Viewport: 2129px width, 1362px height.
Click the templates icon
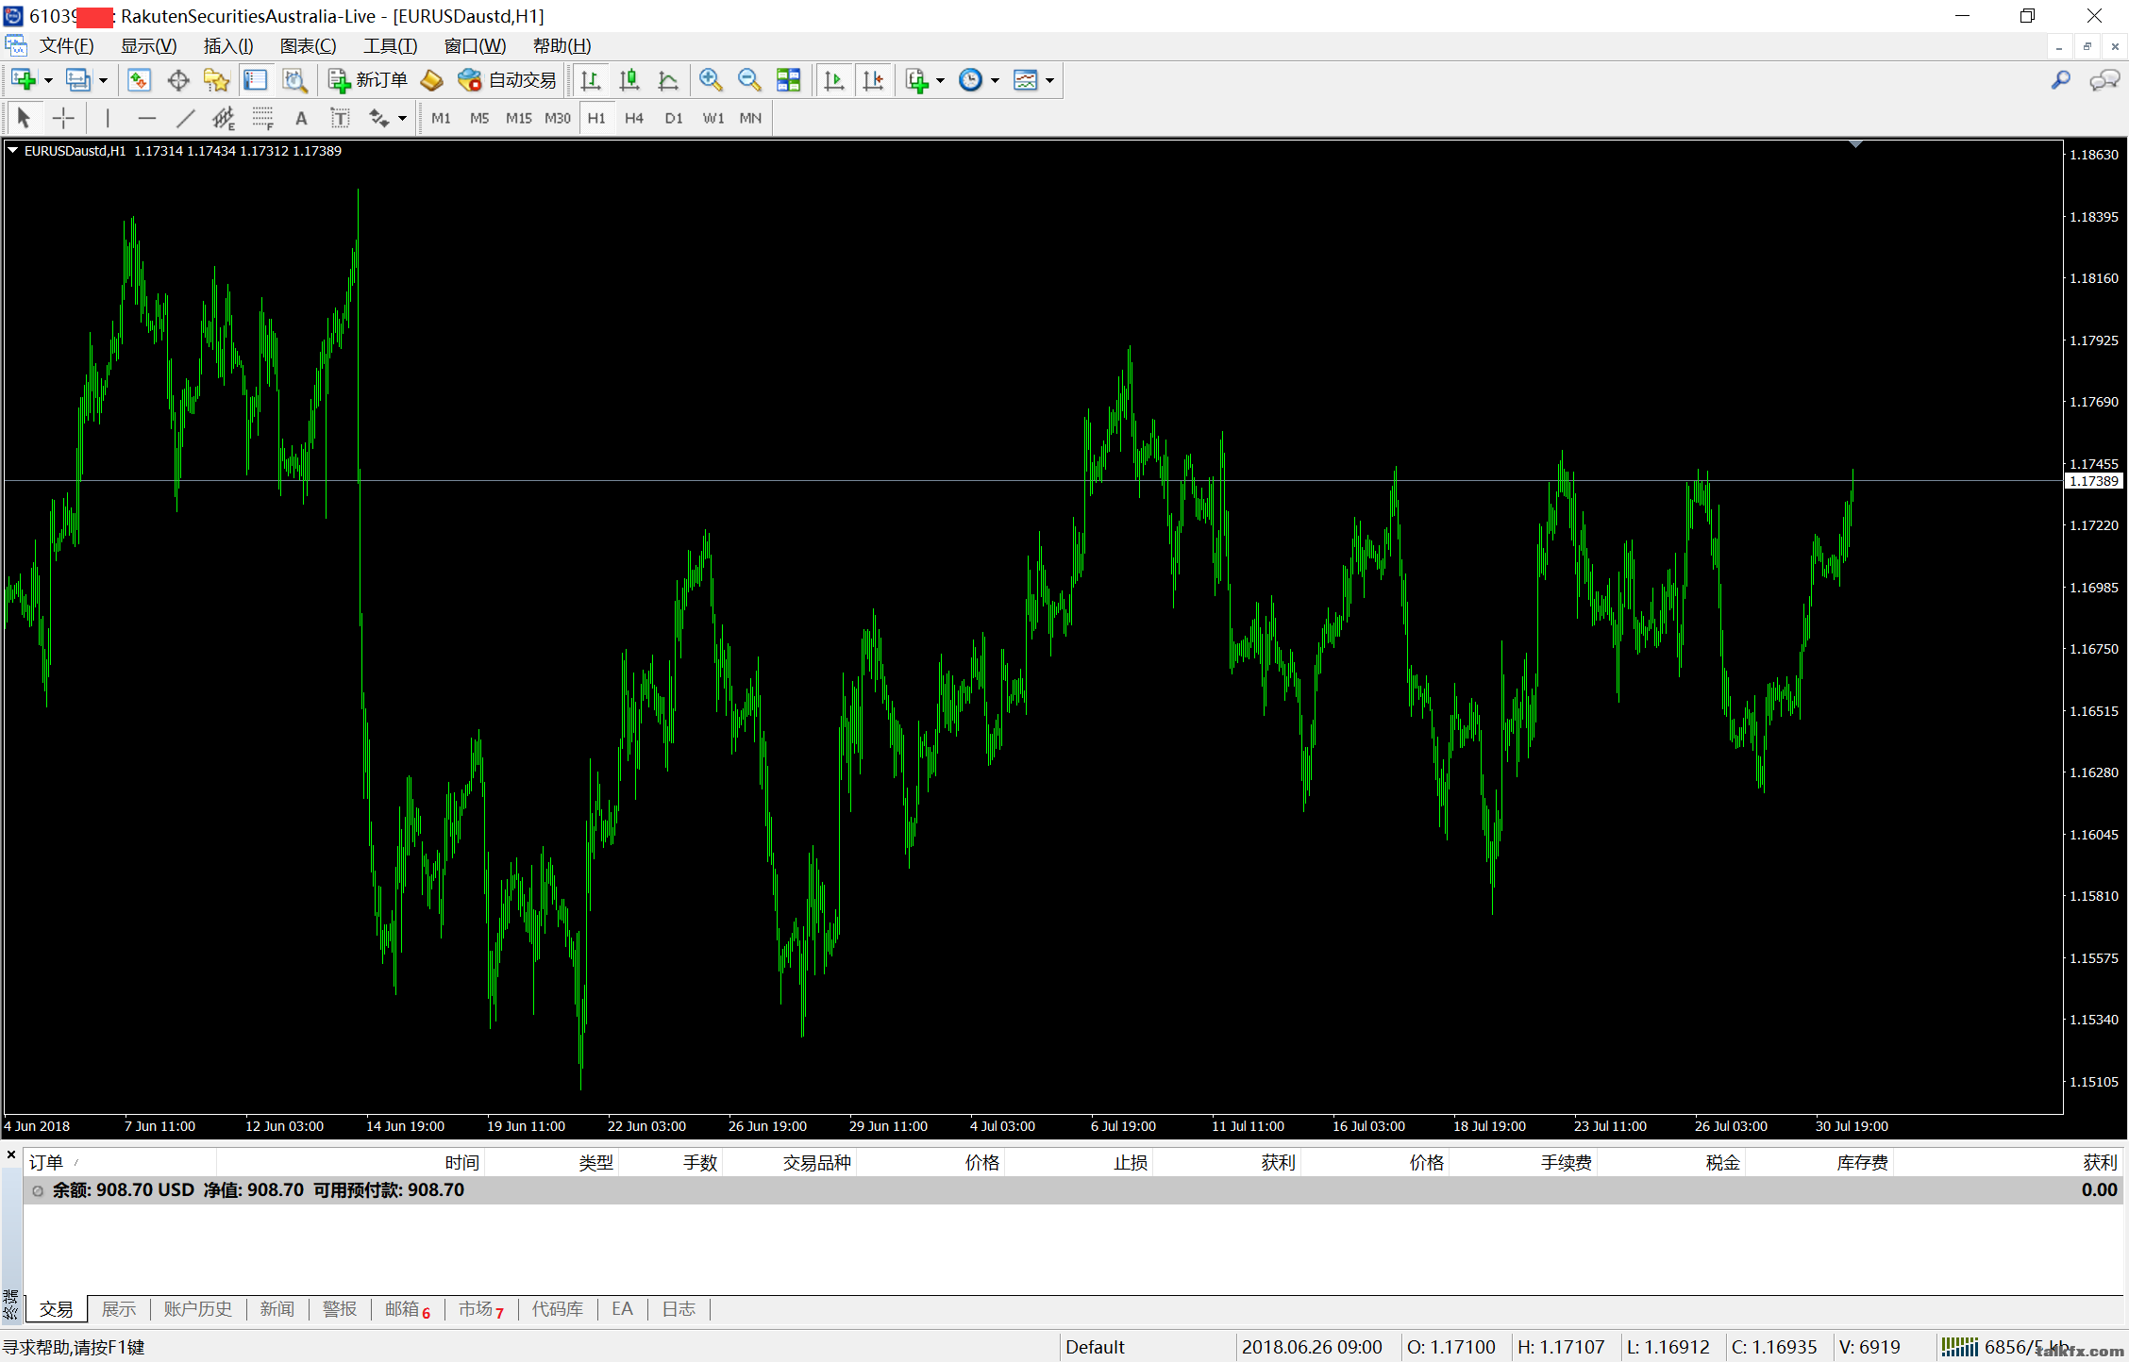(1025, 80)
